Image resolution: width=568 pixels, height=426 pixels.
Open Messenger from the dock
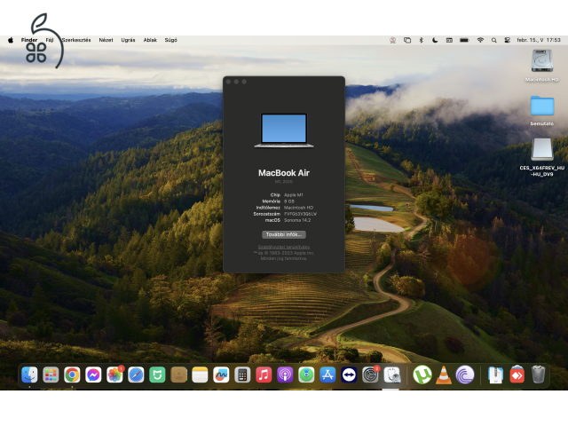pos(93,375)
